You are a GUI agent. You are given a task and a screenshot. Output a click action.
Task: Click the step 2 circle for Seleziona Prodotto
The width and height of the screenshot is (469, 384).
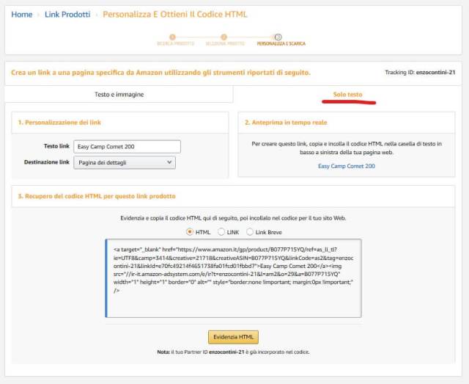click(224, 36)
